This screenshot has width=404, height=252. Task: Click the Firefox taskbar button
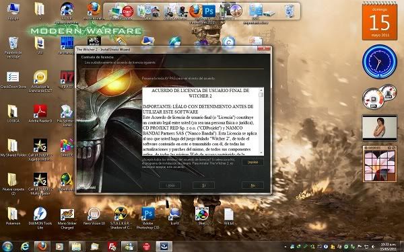pyautogui.click(x=42, y=247)
